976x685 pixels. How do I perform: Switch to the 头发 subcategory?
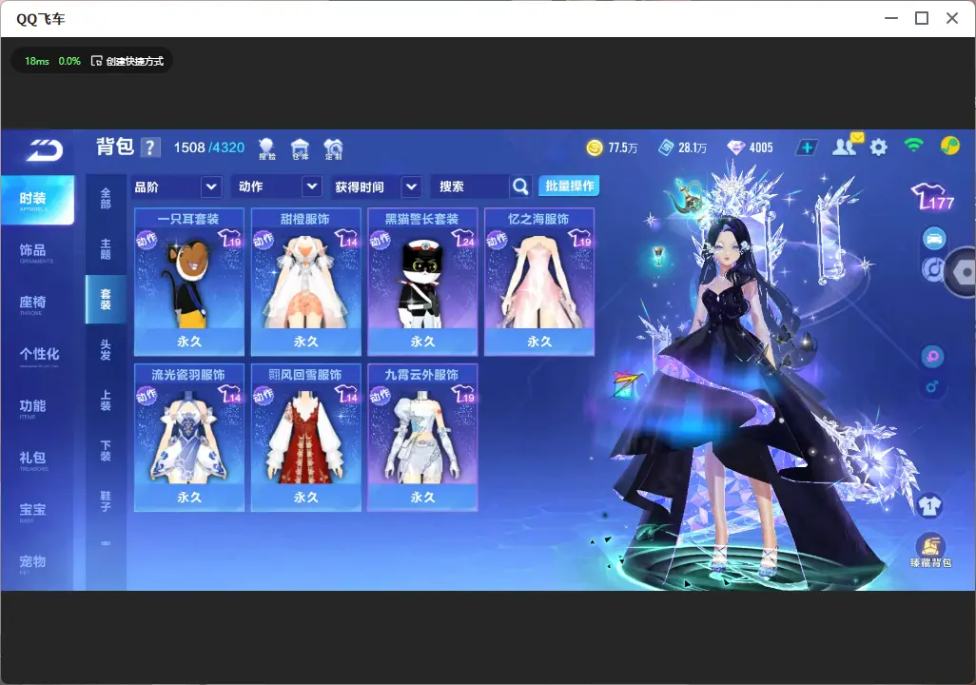coord(106,350)
